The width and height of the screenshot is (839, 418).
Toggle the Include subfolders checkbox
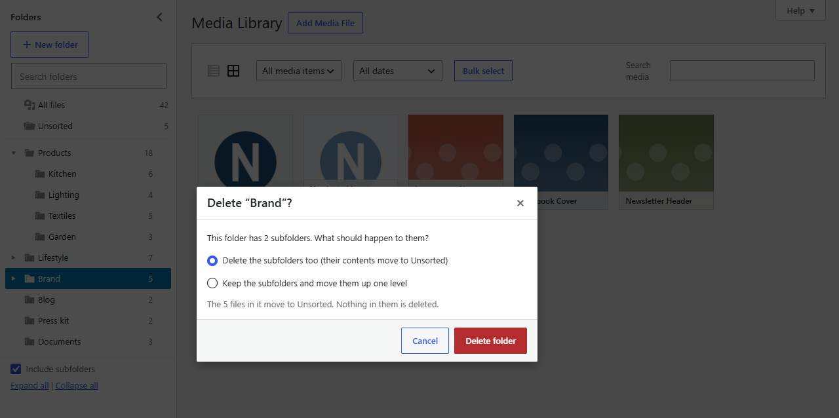(16, 369)
